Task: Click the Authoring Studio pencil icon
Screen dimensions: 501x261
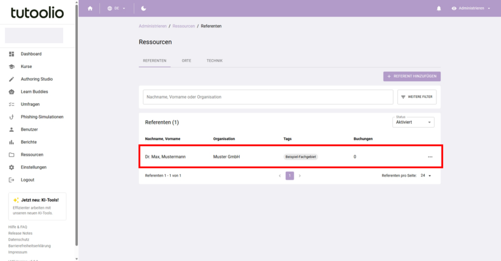Action: click(x=12, y=79)
